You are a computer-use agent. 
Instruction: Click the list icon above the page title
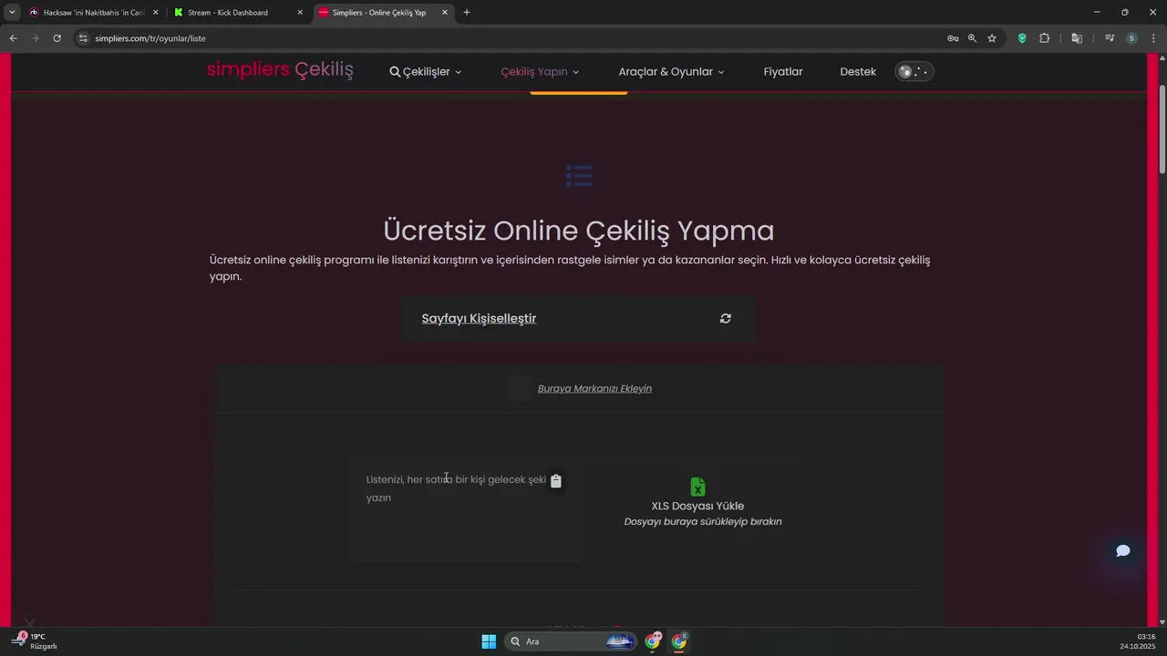(x=579, y=175)
